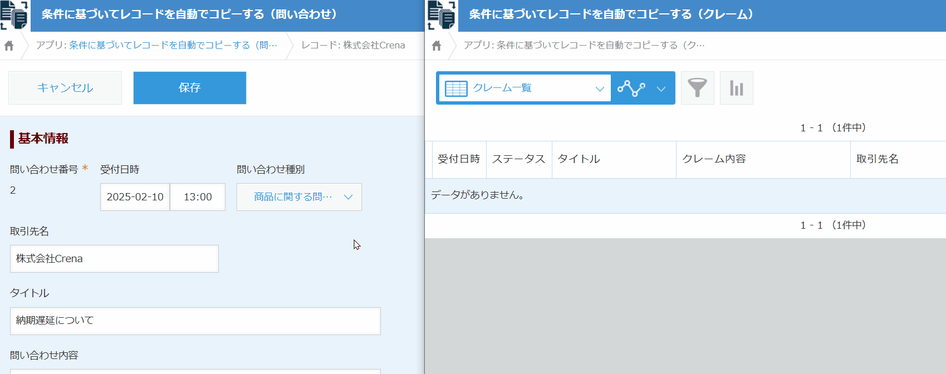Click the 13:00 time field
946x374 pixels.
[x=198, y=197]
